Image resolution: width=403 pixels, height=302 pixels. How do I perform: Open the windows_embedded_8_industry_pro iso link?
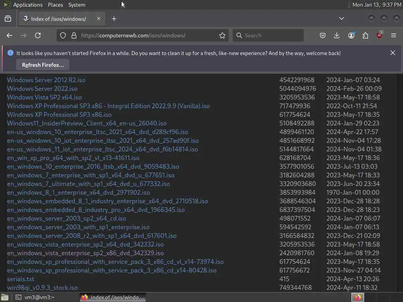click(96, 210)
